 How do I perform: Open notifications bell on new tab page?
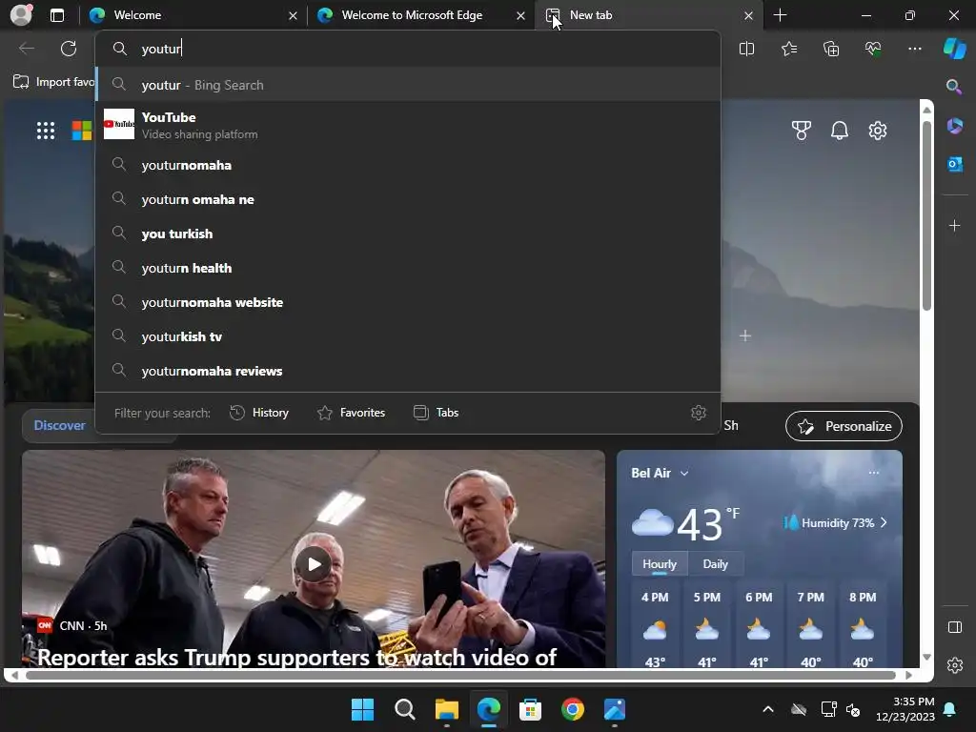point(839,131)
